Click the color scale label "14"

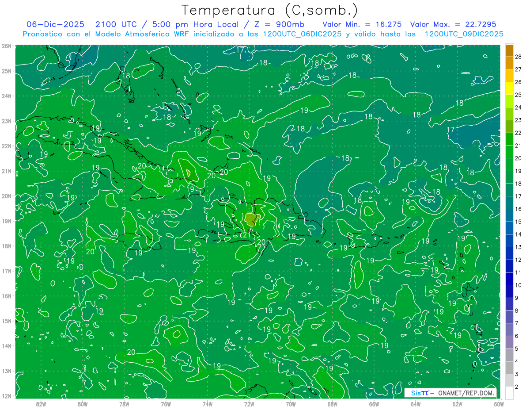click(519, 234)
